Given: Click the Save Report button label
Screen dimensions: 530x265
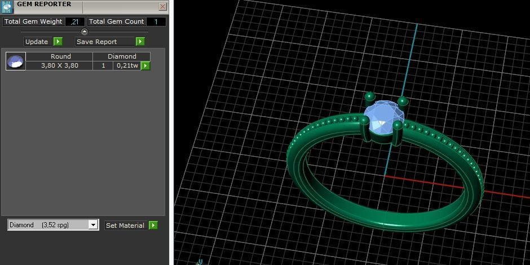Looking at the screenshot, I should [x=105, y=42].
